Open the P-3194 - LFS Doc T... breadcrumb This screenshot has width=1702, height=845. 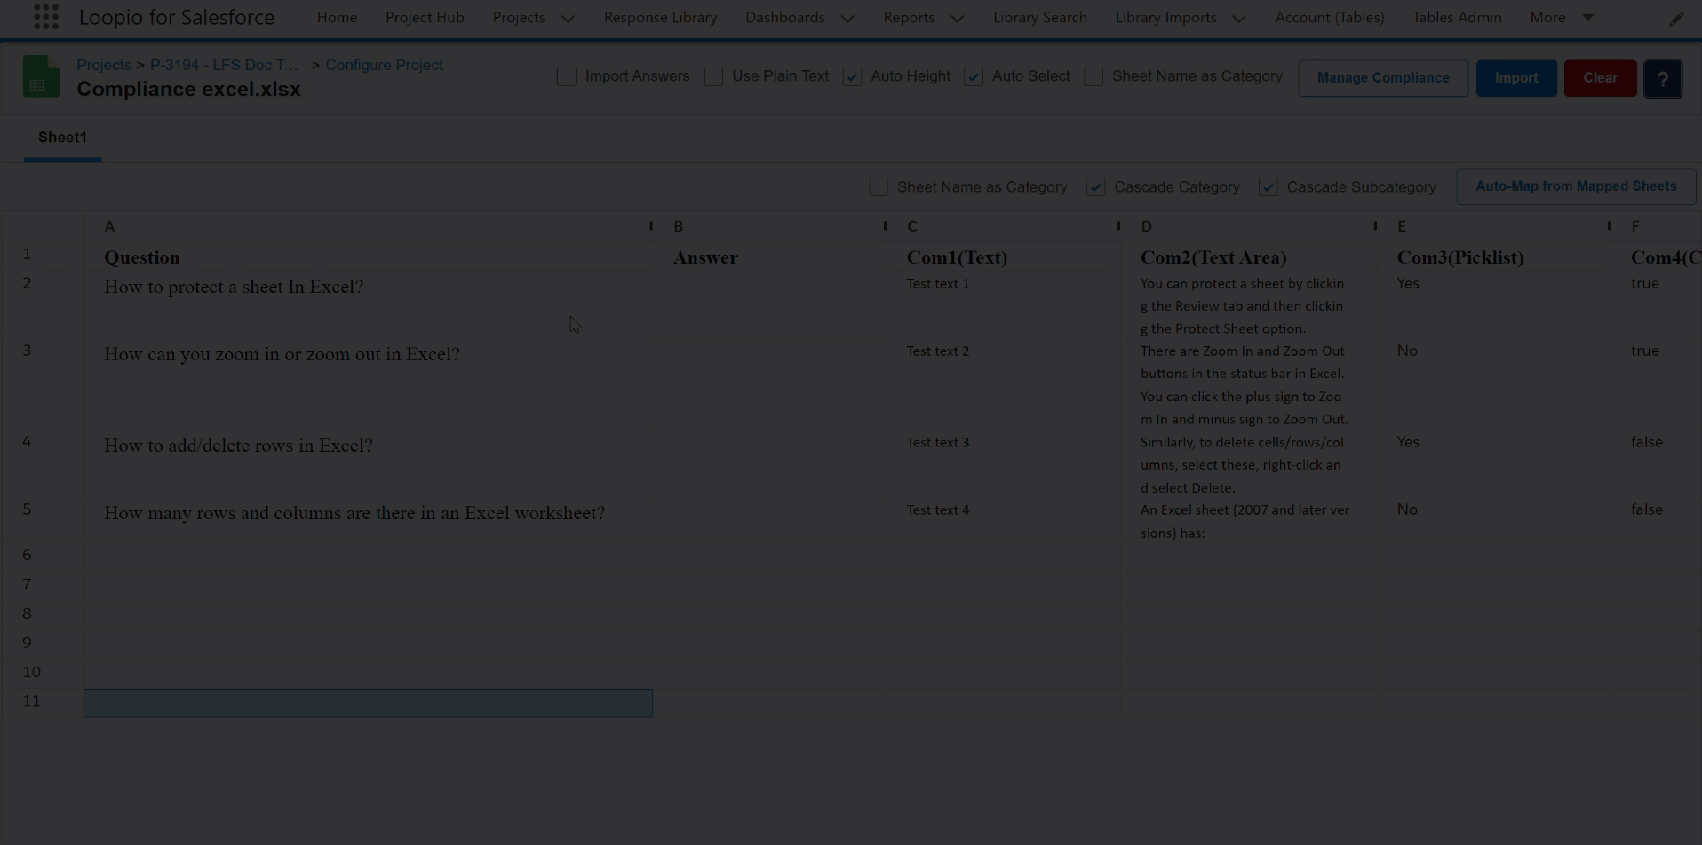[224, 65]
